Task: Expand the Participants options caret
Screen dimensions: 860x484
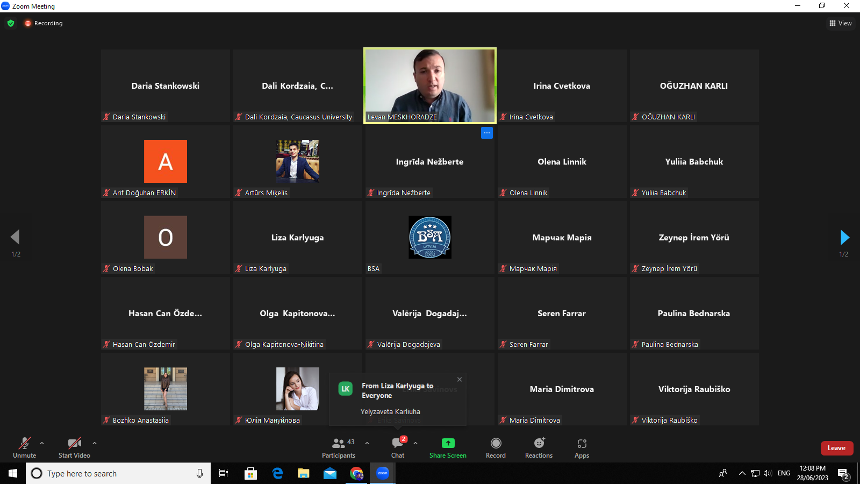Action: pos(367,443)
